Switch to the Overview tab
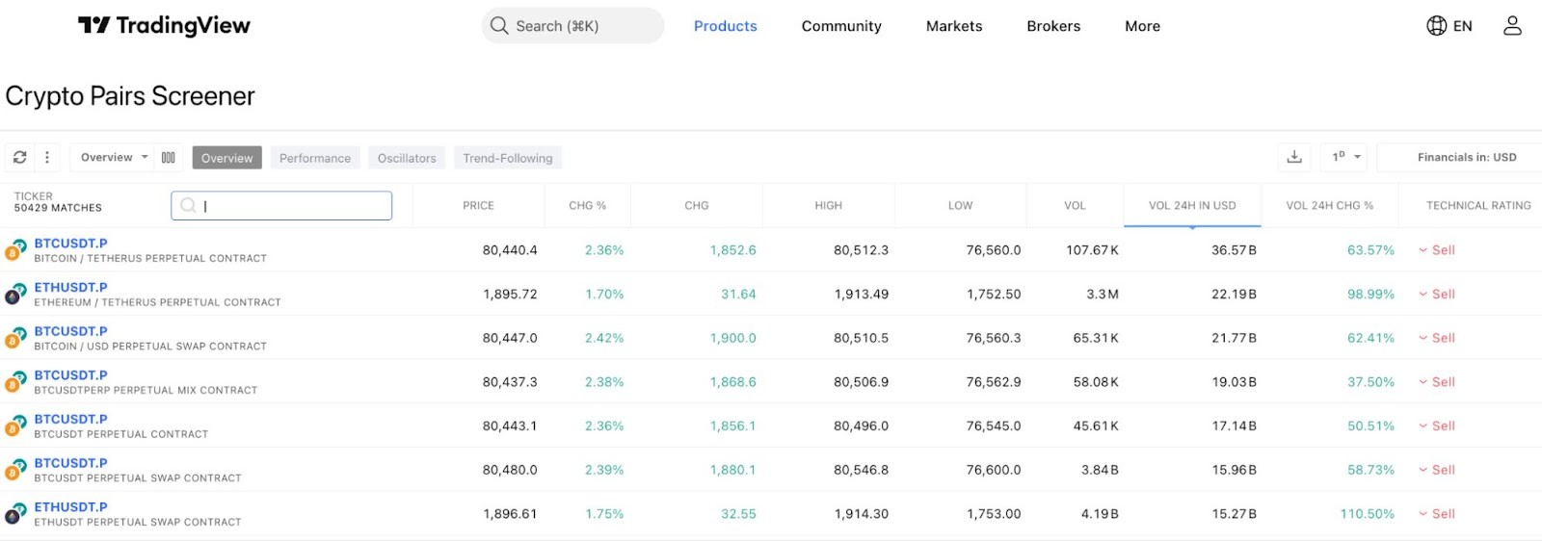Viewport: 1542px width, 541px height. (227, 158)
